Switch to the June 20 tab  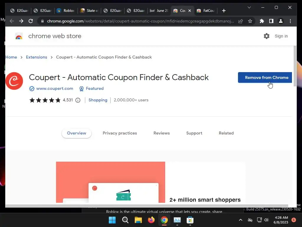159,11
